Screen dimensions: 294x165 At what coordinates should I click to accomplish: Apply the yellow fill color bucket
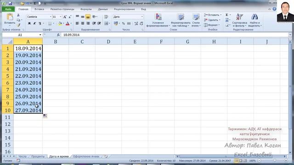click(60, 23)
